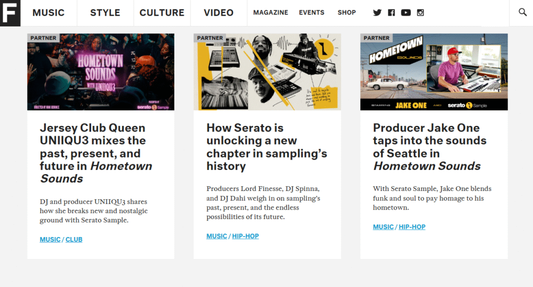This screenshot has width=533, height=287.
Task: Select the PARTNER badge on Serato sampling card
Action: coord(210,38)
